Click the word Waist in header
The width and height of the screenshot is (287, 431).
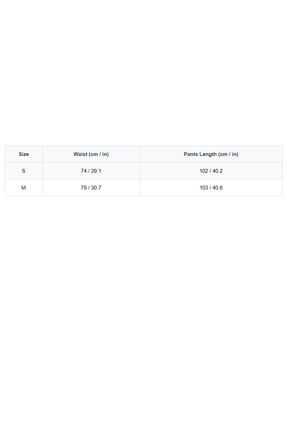[80, 154]
